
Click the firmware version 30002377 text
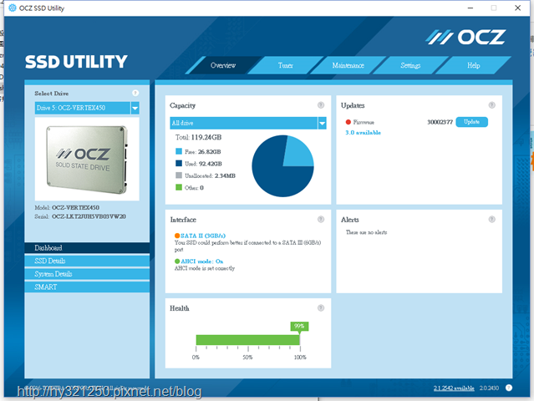[440, 122]
